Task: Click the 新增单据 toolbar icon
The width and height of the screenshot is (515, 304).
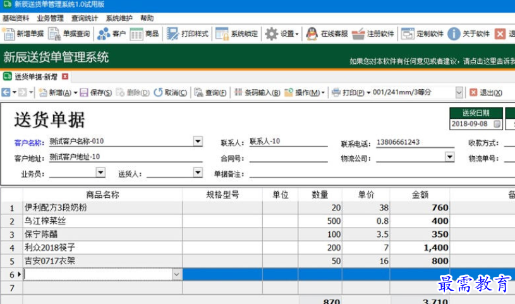Action: (23, 33)
